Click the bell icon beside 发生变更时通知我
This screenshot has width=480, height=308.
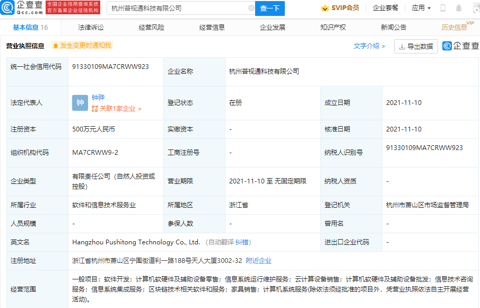(55, 46)
